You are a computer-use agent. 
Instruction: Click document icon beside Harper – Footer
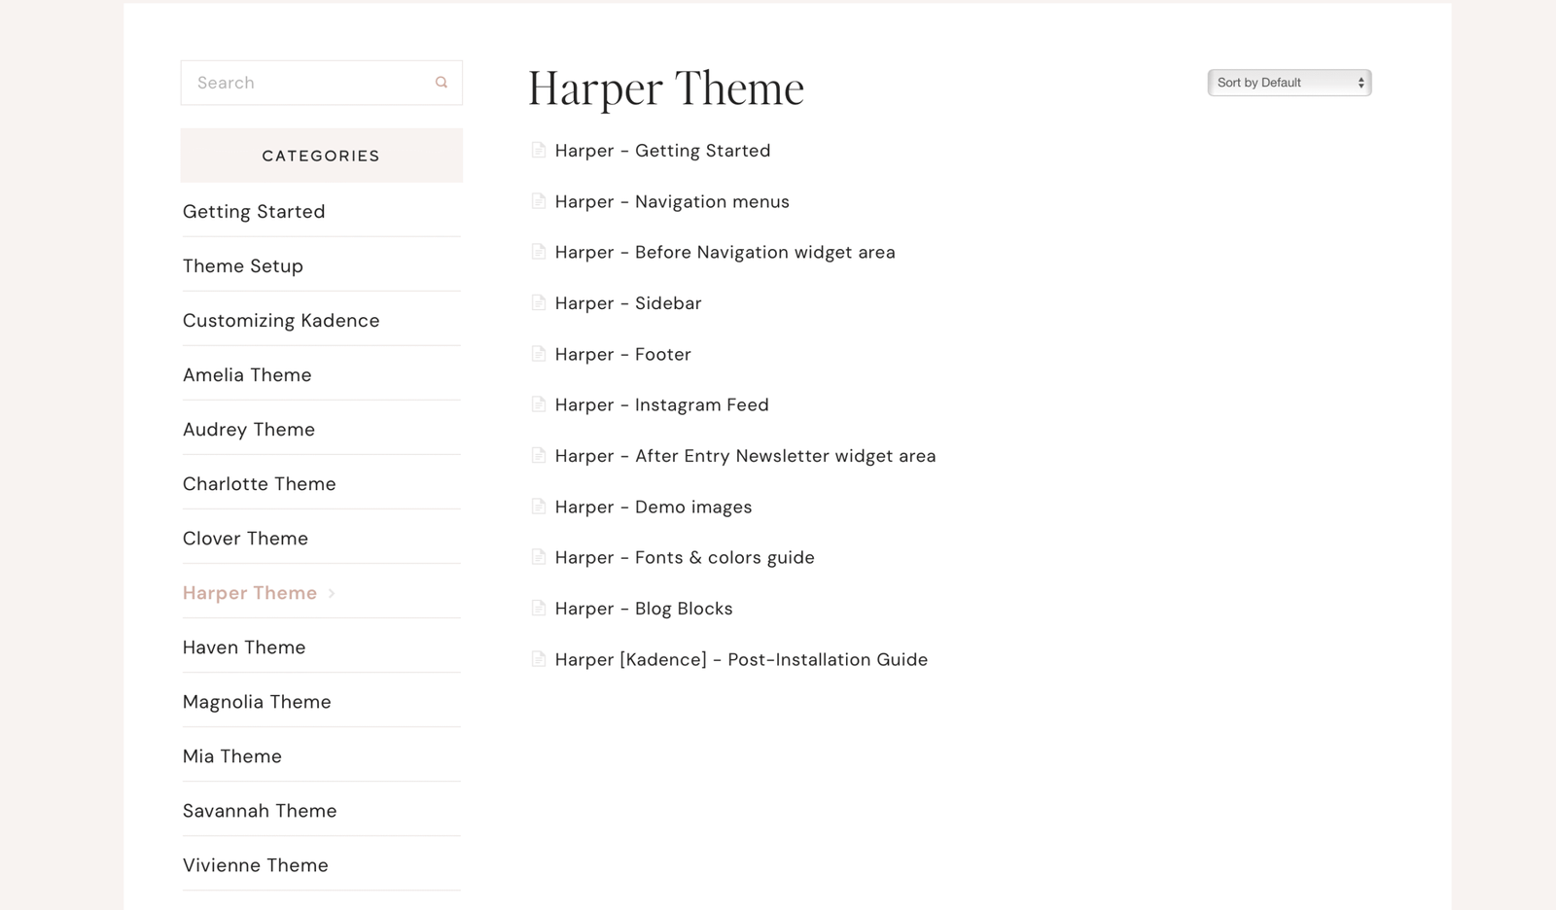[538, 354]
